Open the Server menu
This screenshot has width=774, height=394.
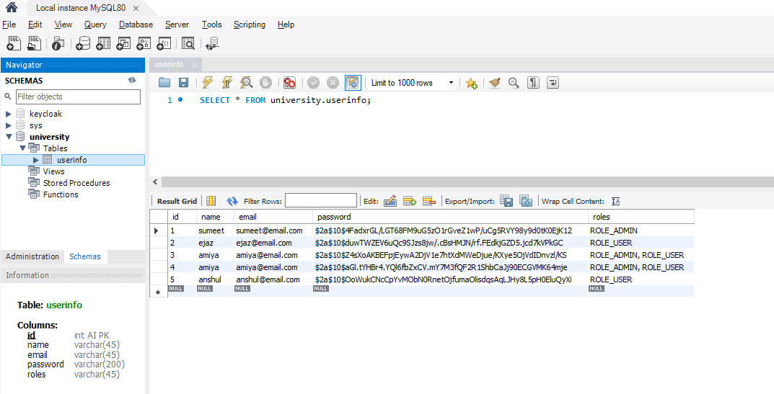(177, 24)
